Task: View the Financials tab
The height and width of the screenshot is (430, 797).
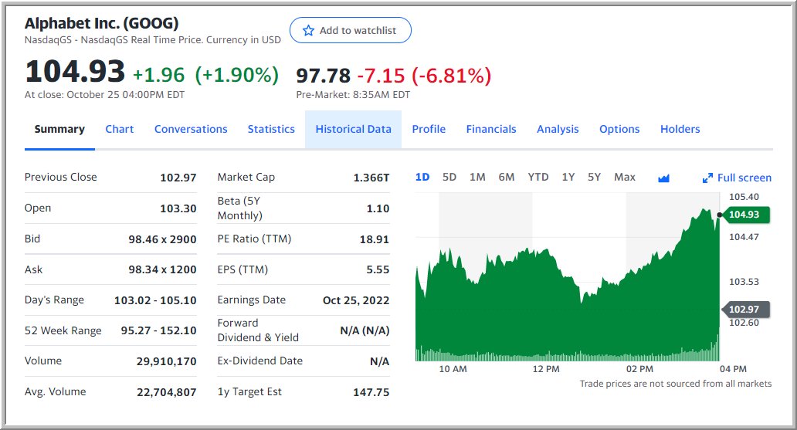Action: tap(491, 129)
